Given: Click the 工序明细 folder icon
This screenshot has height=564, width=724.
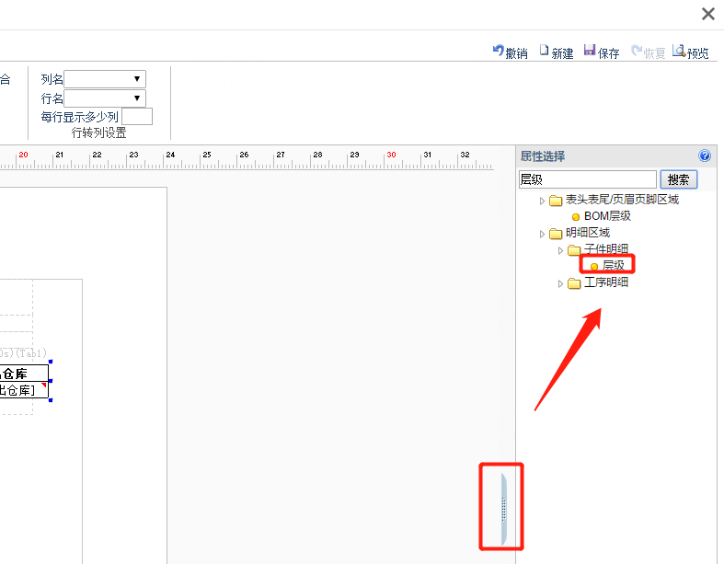Looking at the screenshot, I should tap(574, 283).
